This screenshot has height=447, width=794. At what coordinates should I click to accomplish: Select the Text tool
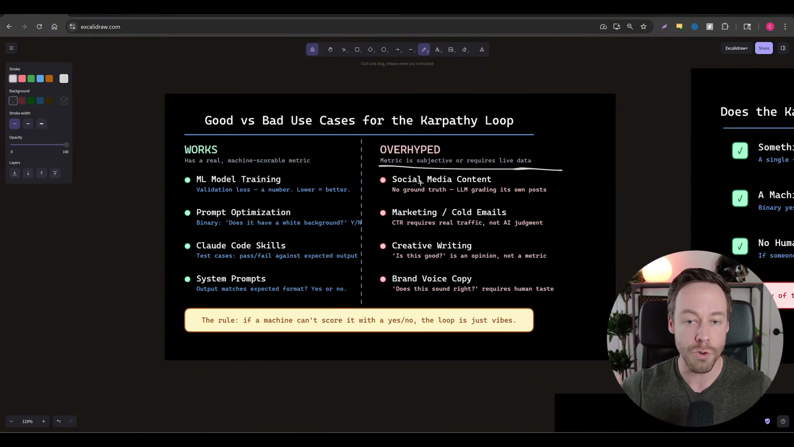tap(438, 50)
